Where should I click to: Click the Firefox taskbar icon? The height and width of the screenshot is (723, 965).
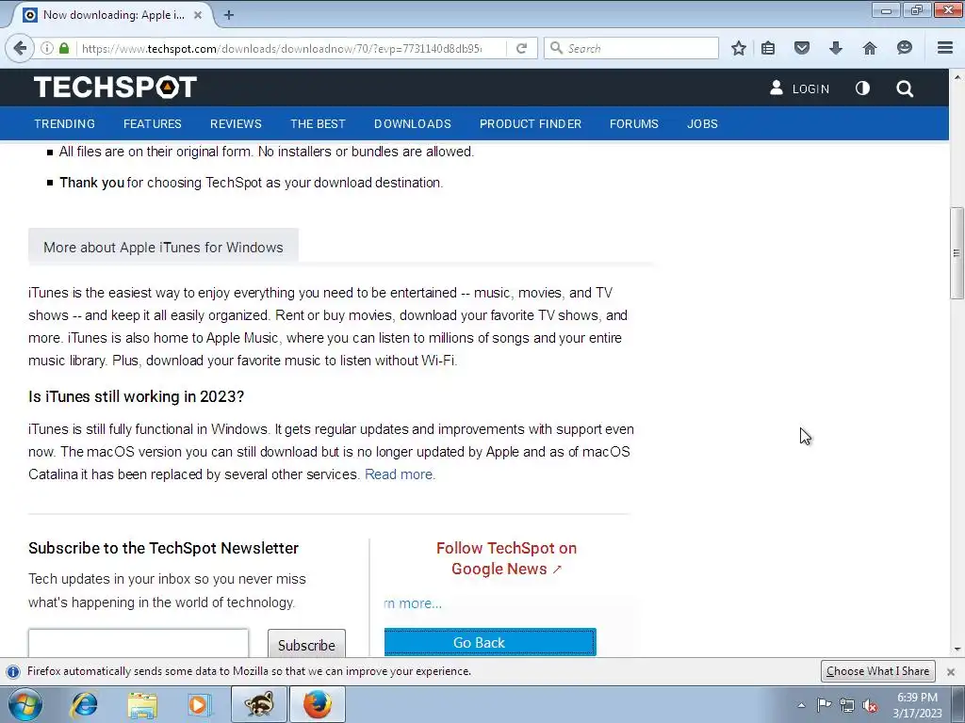coord(317,704)
